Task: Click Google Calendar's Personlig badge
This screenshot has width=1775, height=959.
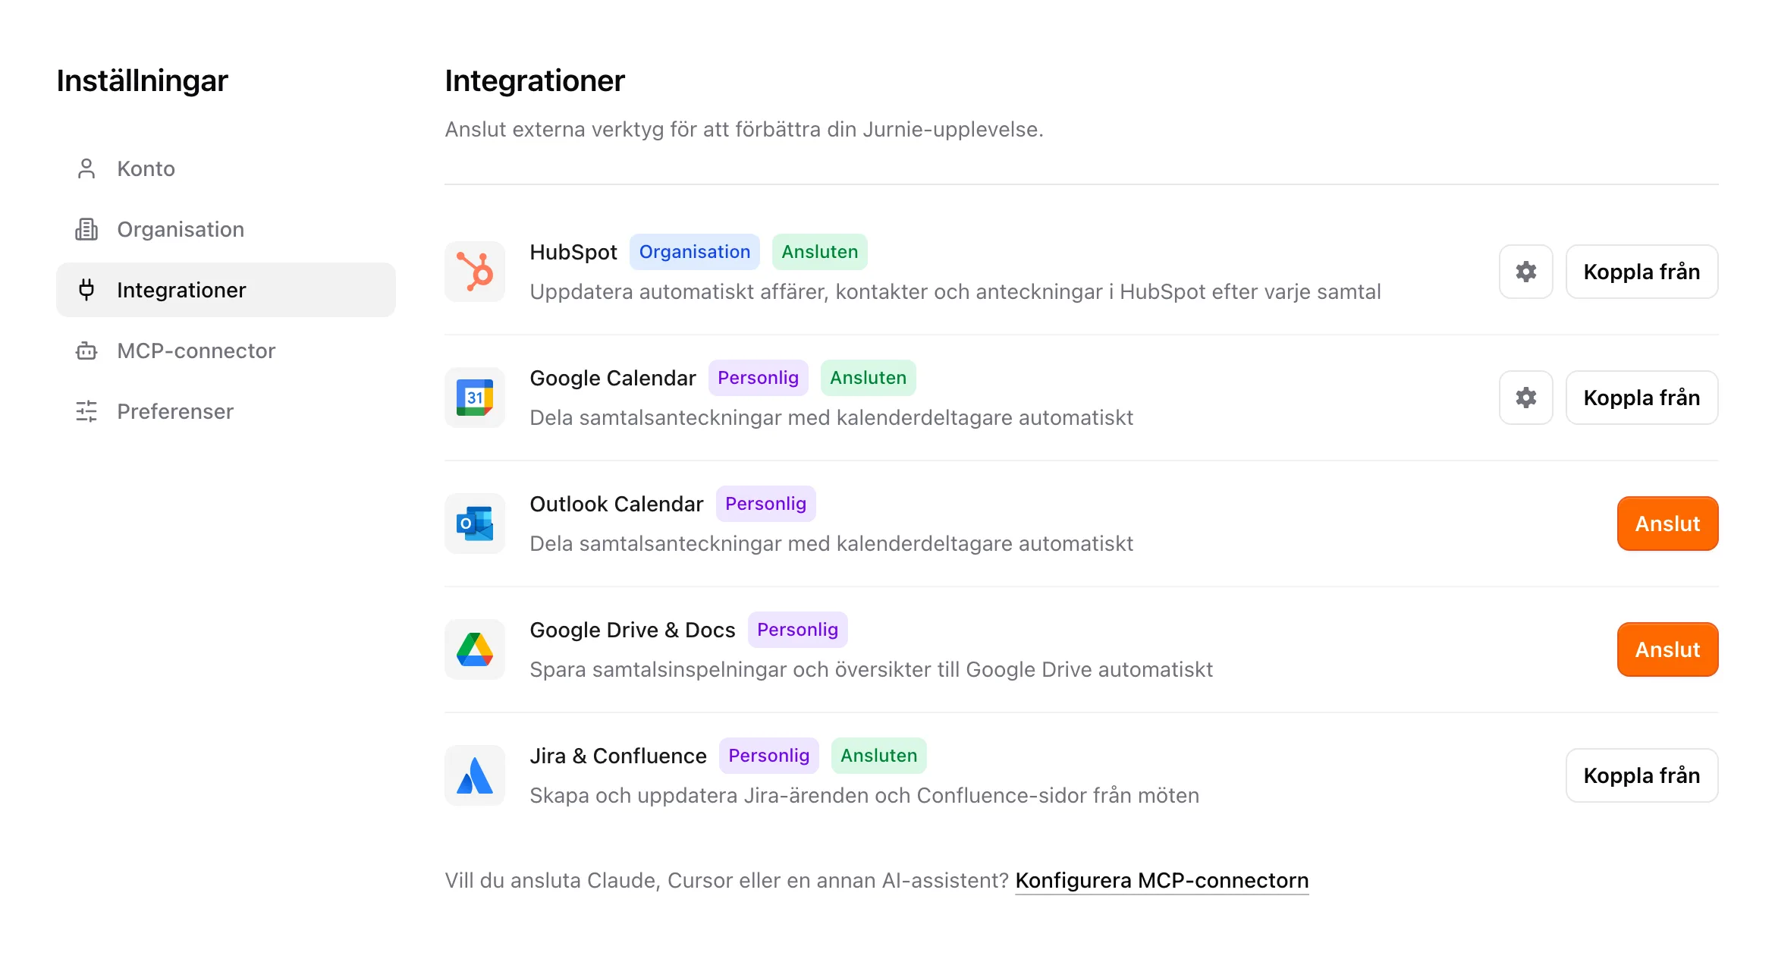Action: tap(758, 378)
